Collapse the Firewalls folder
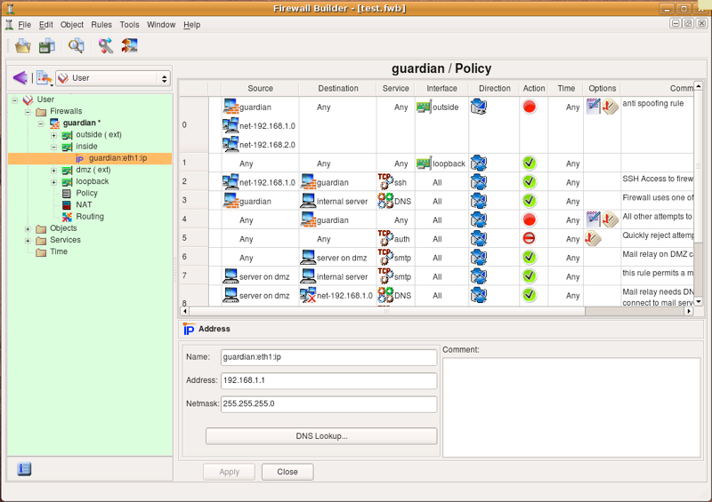The image size is (712, 502). tap(28, 111)
